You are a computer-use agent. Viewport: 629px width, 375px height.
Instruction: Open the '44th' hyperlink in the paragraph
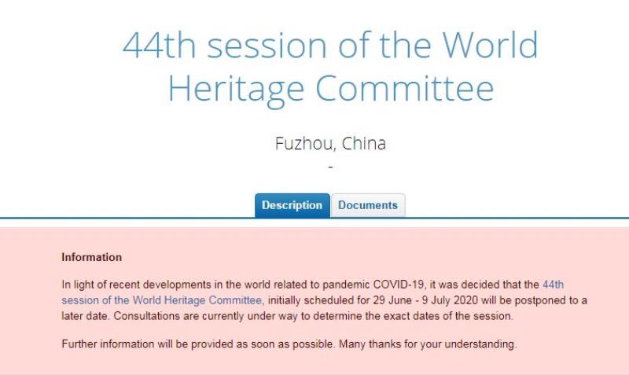(x=554, y=285)
